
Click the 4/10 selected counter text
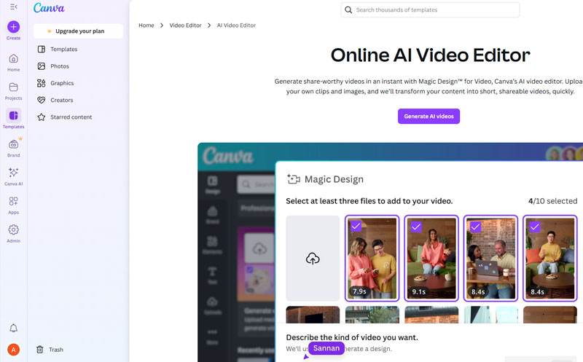click(x=552, y=201)
